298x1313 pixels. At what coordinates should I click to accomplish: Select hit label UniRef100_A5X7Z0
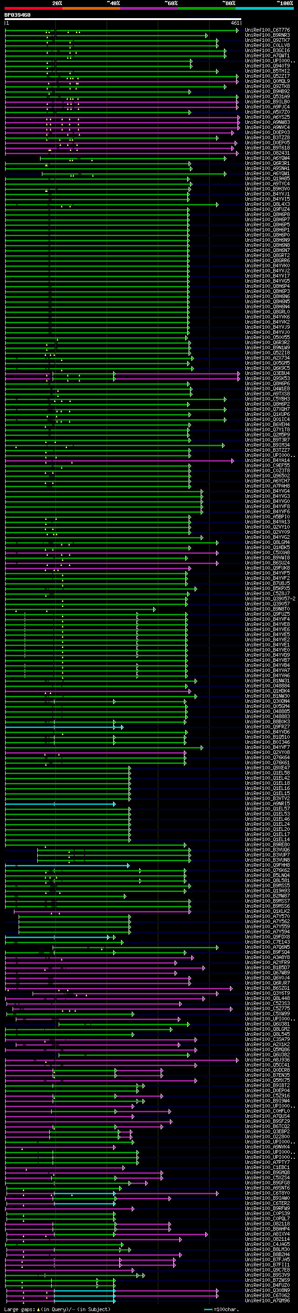coord(267,112)
